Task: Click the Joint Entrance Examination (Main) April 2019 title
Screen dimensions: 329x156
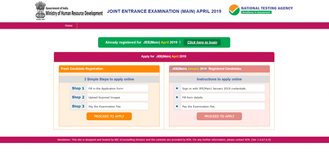Action: [x=164, y=12]
